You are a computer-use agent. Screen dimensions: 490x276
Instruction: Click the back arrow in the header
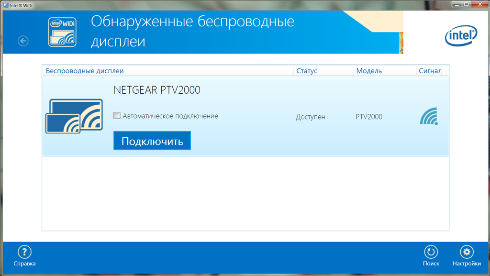23,41
